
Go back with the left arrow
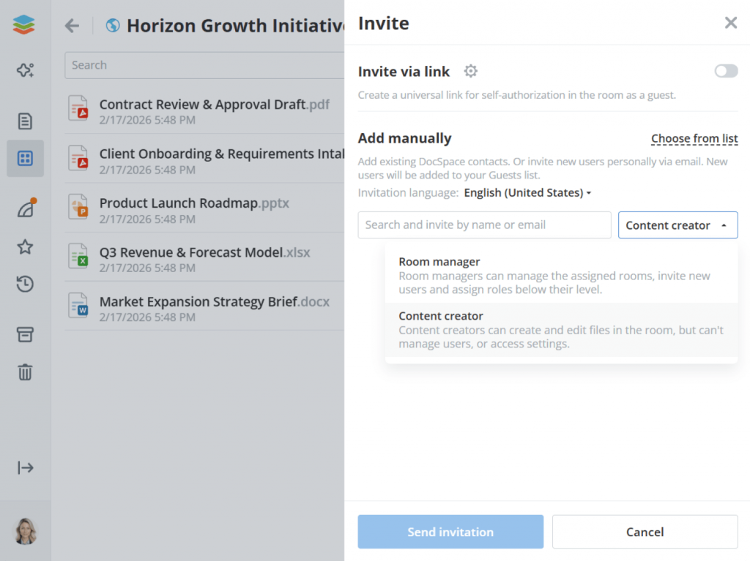click(72, 26)
